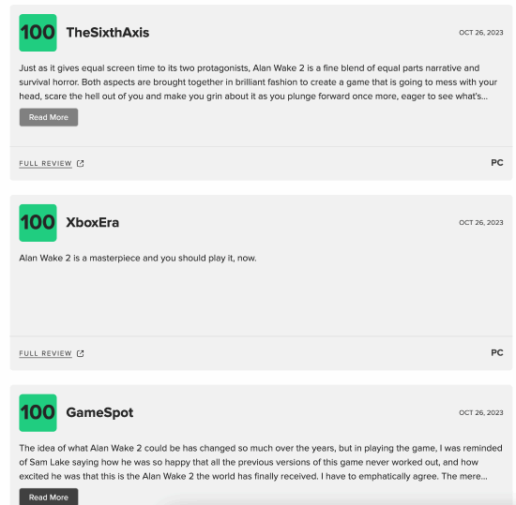Click TheSixthAxis green 100 score badge

coord(38,33)
